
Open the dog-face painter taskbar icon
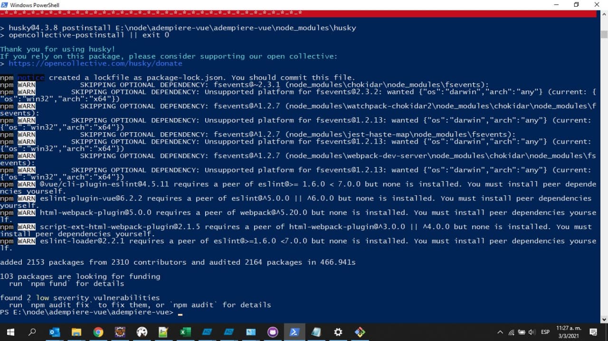point(142,332)
